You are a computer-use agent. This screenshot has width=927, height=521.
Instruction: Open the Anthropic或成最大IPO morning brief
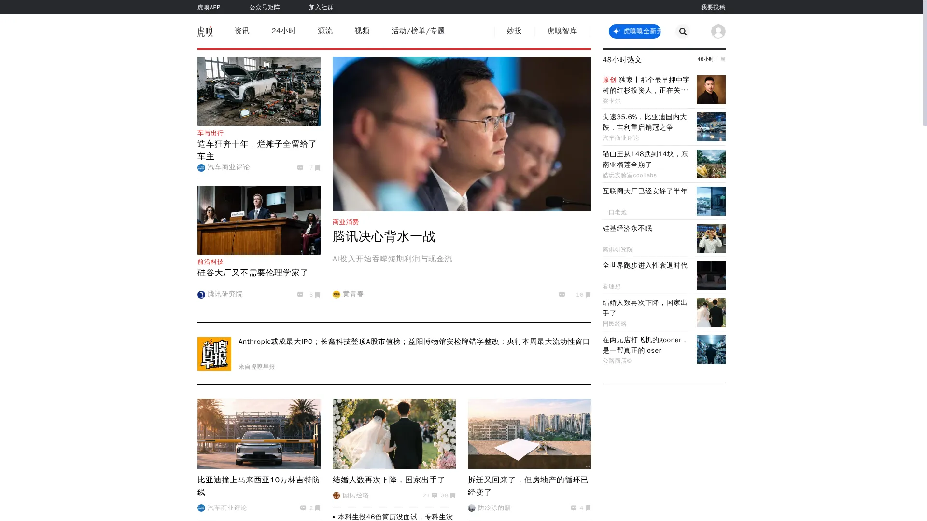(x=414, y=342)
